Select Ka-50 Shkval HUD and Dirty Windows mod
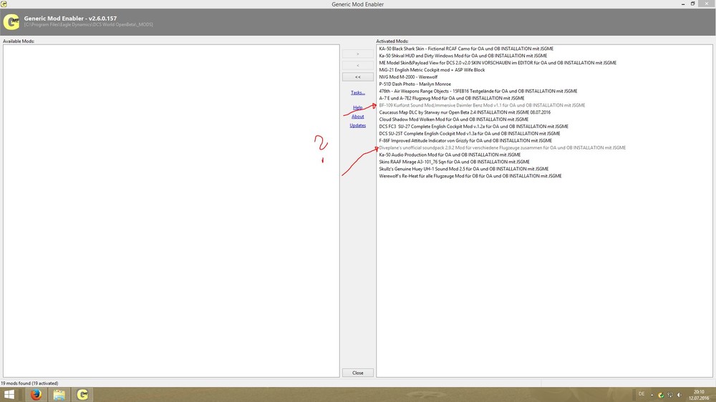The height and width of the screenshot is (402, 716). [x=463, y=56]
